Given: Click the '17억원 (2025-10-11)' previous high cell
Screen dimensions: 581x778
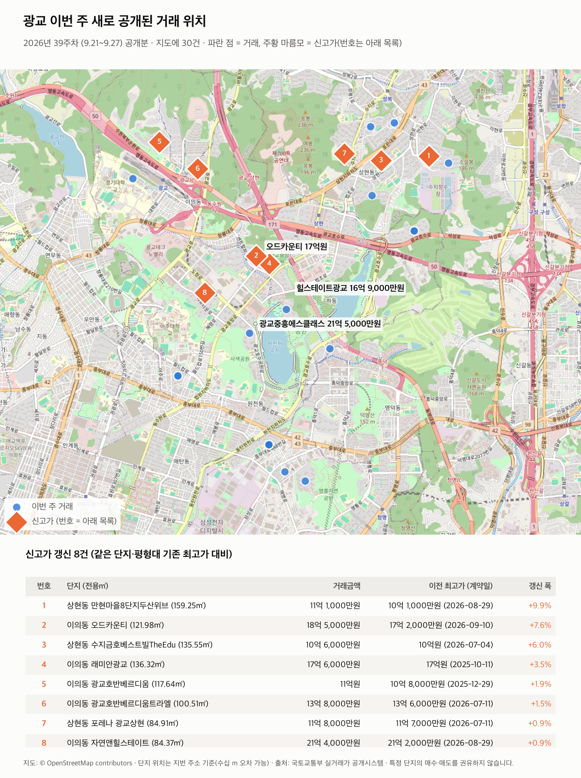Looking at the screenshot, I should tap(459, 665).
